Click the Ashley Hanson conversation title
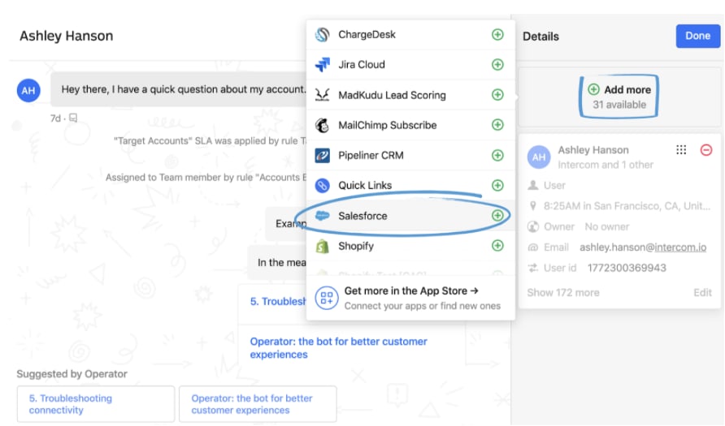The image size is (725, 426). [x=66, y=36]
